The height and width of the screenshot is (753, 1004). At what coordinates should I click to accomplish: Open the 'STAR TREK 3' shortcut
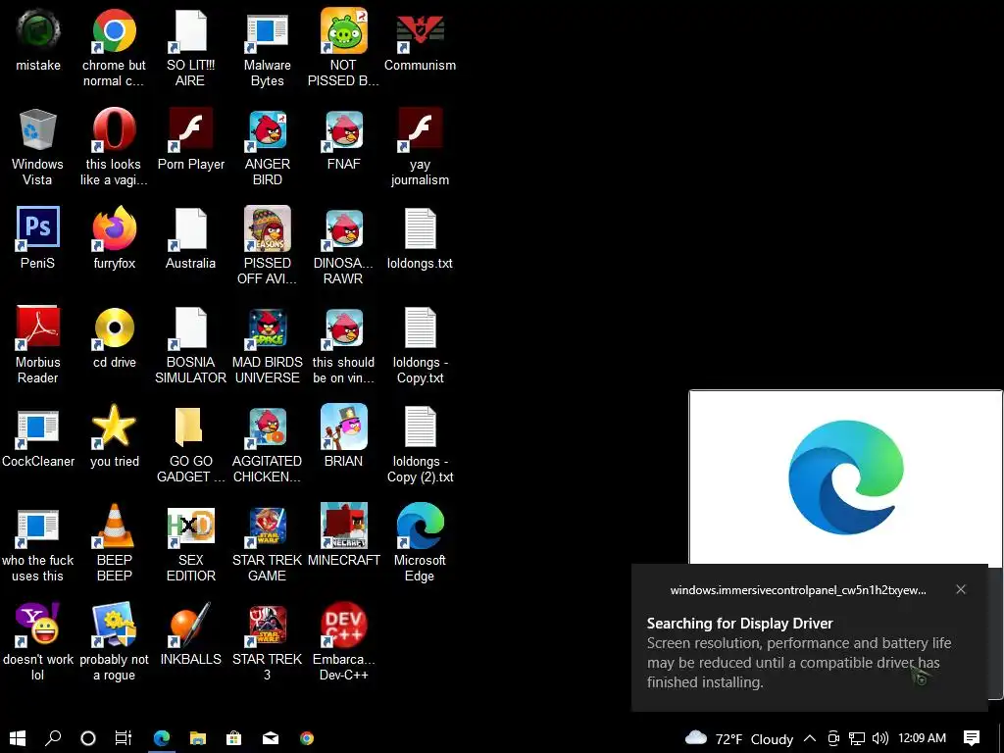[267, 641]
